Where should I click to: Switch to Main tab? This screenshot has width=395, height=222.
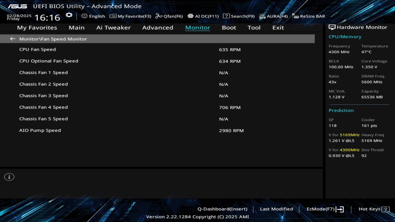click(x=77, y=27)
